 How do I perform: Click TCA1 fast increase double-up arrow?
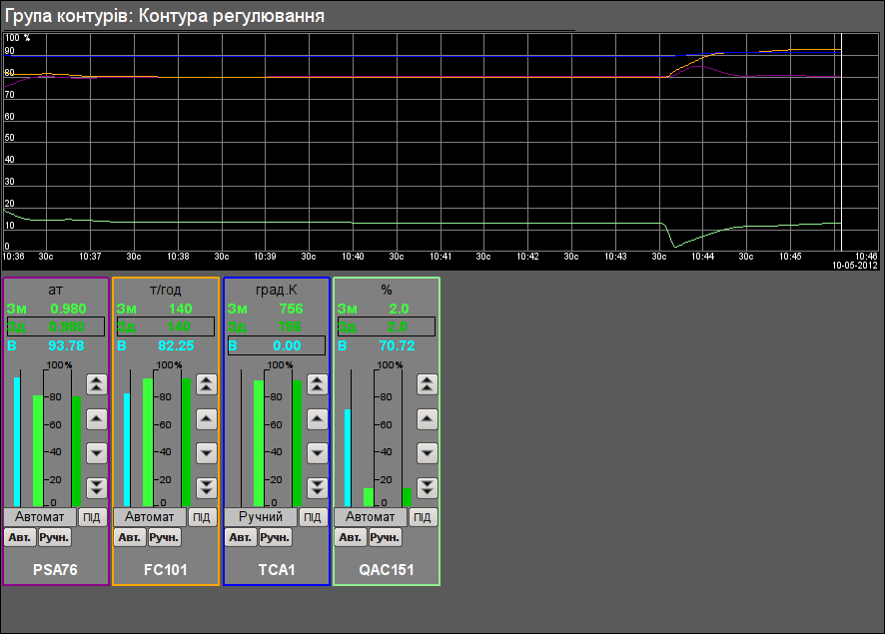318,384
